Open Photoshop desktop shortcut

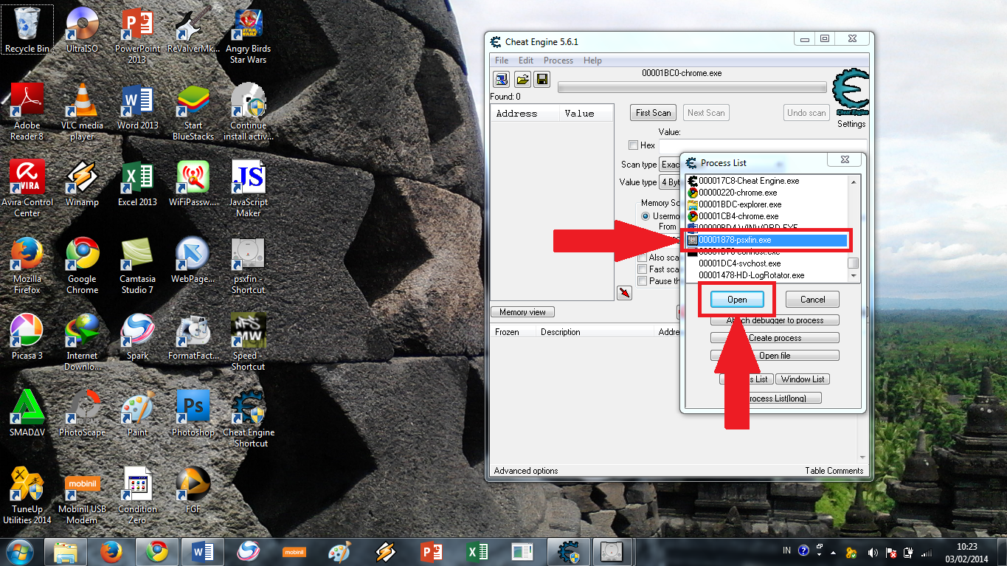[193, 413]
